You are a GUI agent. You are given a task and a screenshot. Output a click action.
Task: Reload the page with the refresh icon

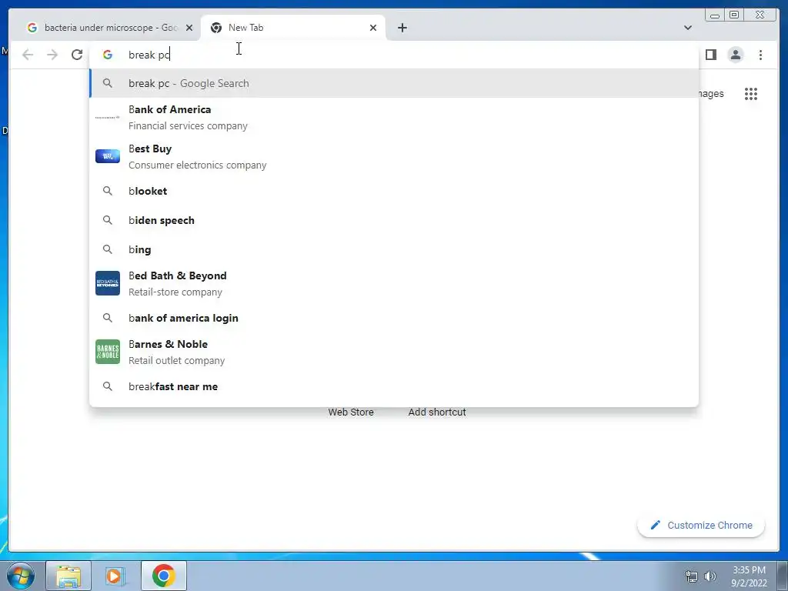77,55
